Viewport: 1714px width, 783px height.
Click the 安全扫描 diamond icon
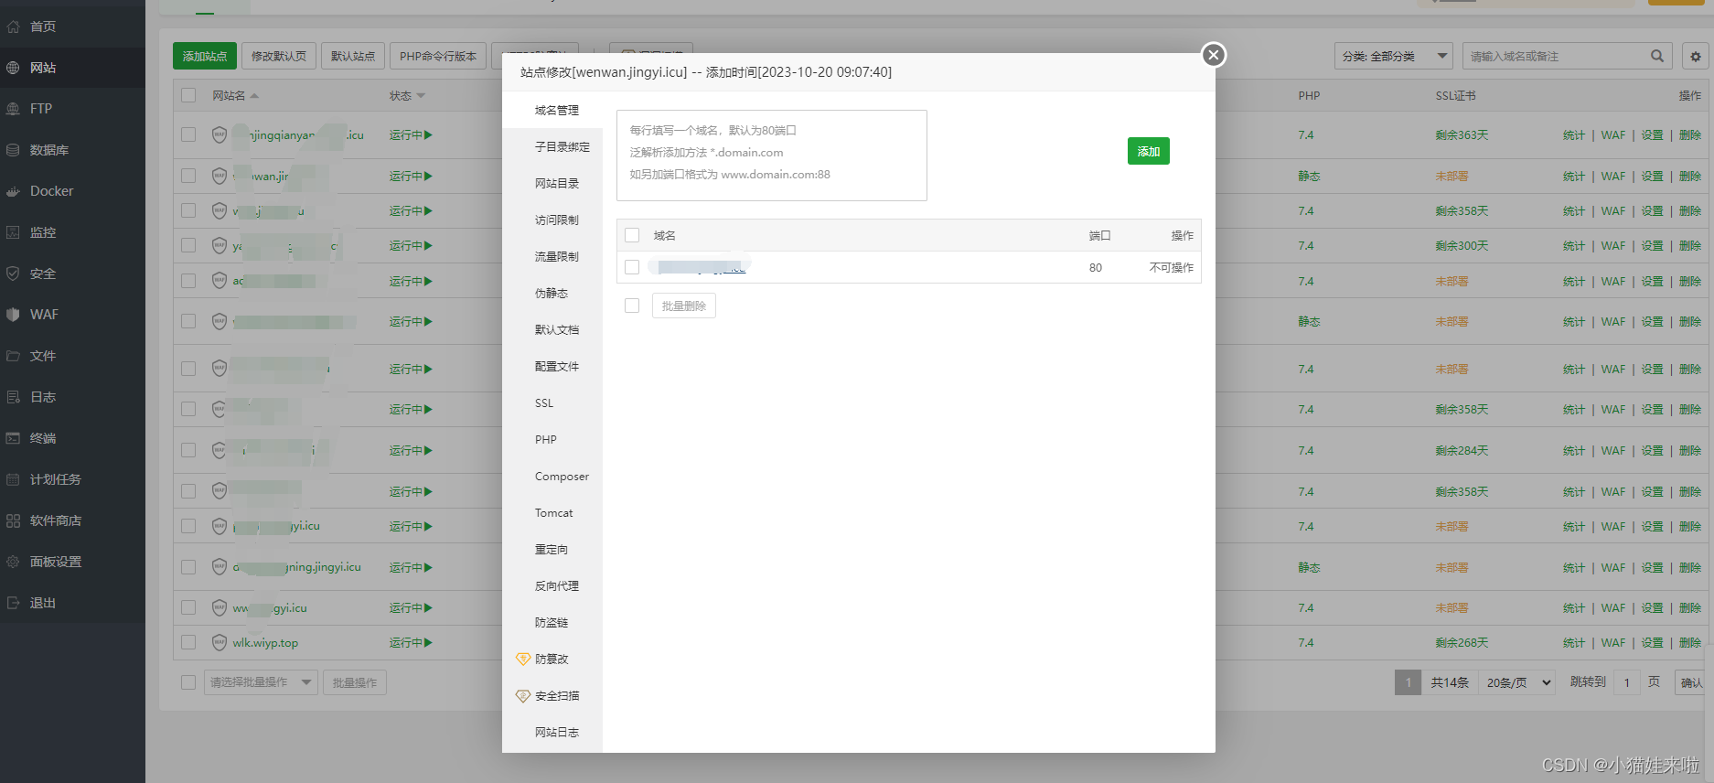[523, 695]
